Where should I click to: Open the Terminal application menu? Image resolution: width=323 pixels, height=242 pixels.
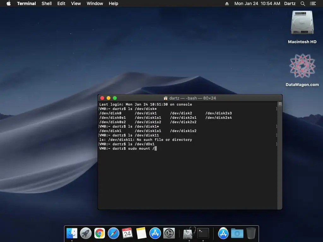coord(26,3)
